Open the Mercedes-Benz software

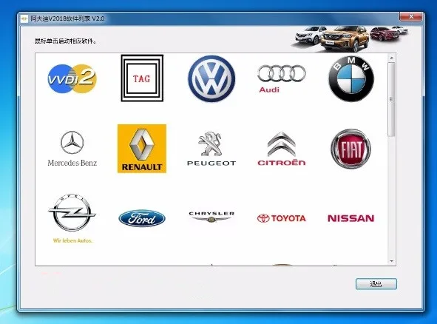coord(72,149)
